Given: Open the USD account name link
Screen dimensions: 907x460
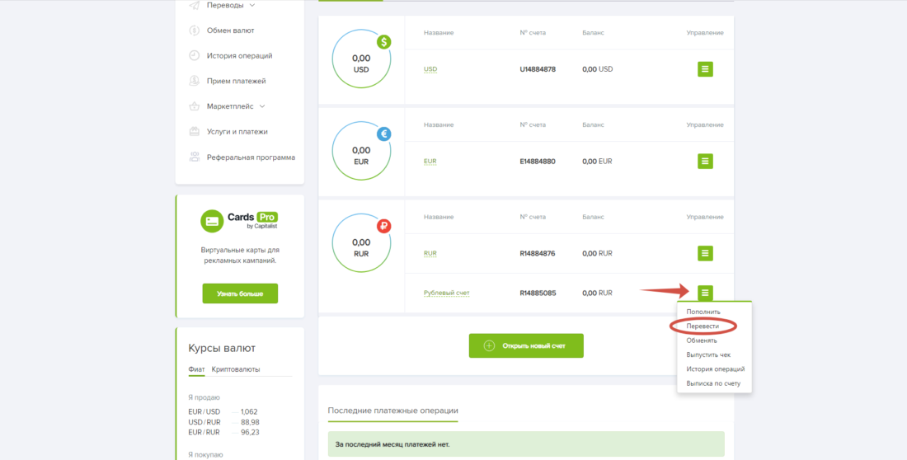Looking at the screenshot, I should point(430,69).
